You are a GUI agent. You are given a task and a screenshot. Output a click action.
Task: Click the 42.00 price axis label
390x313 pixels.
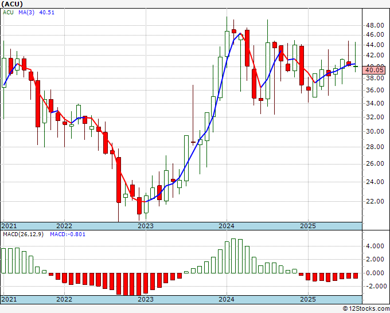click(x=375, y=55)
